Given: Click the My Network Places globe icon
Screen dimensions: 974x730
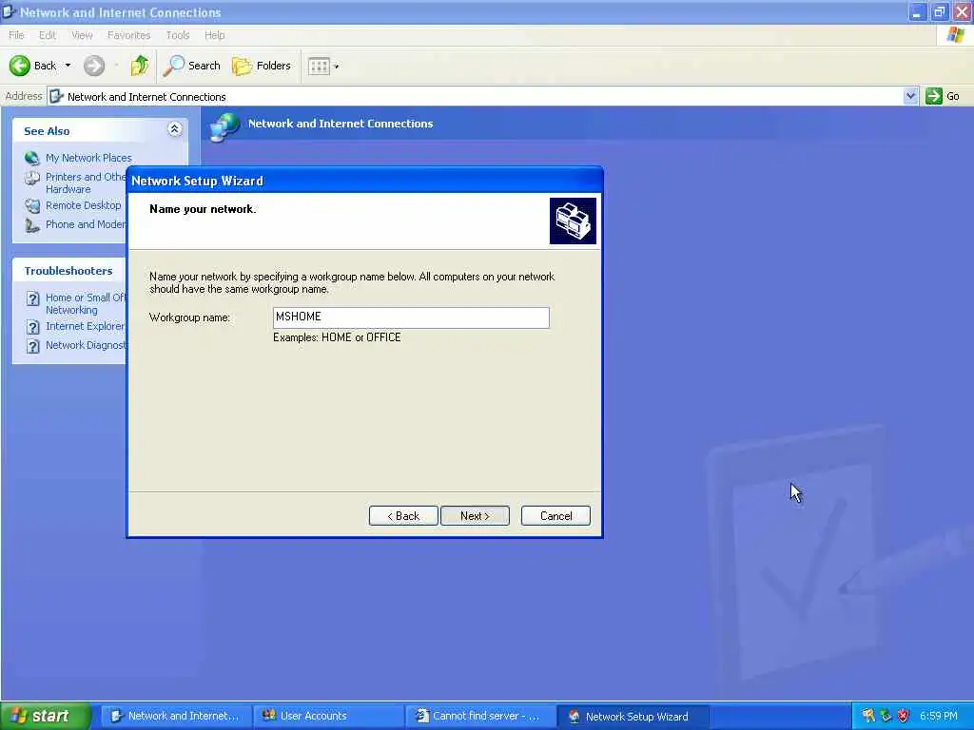Looking at the screenshot, I should coord(31,158).
